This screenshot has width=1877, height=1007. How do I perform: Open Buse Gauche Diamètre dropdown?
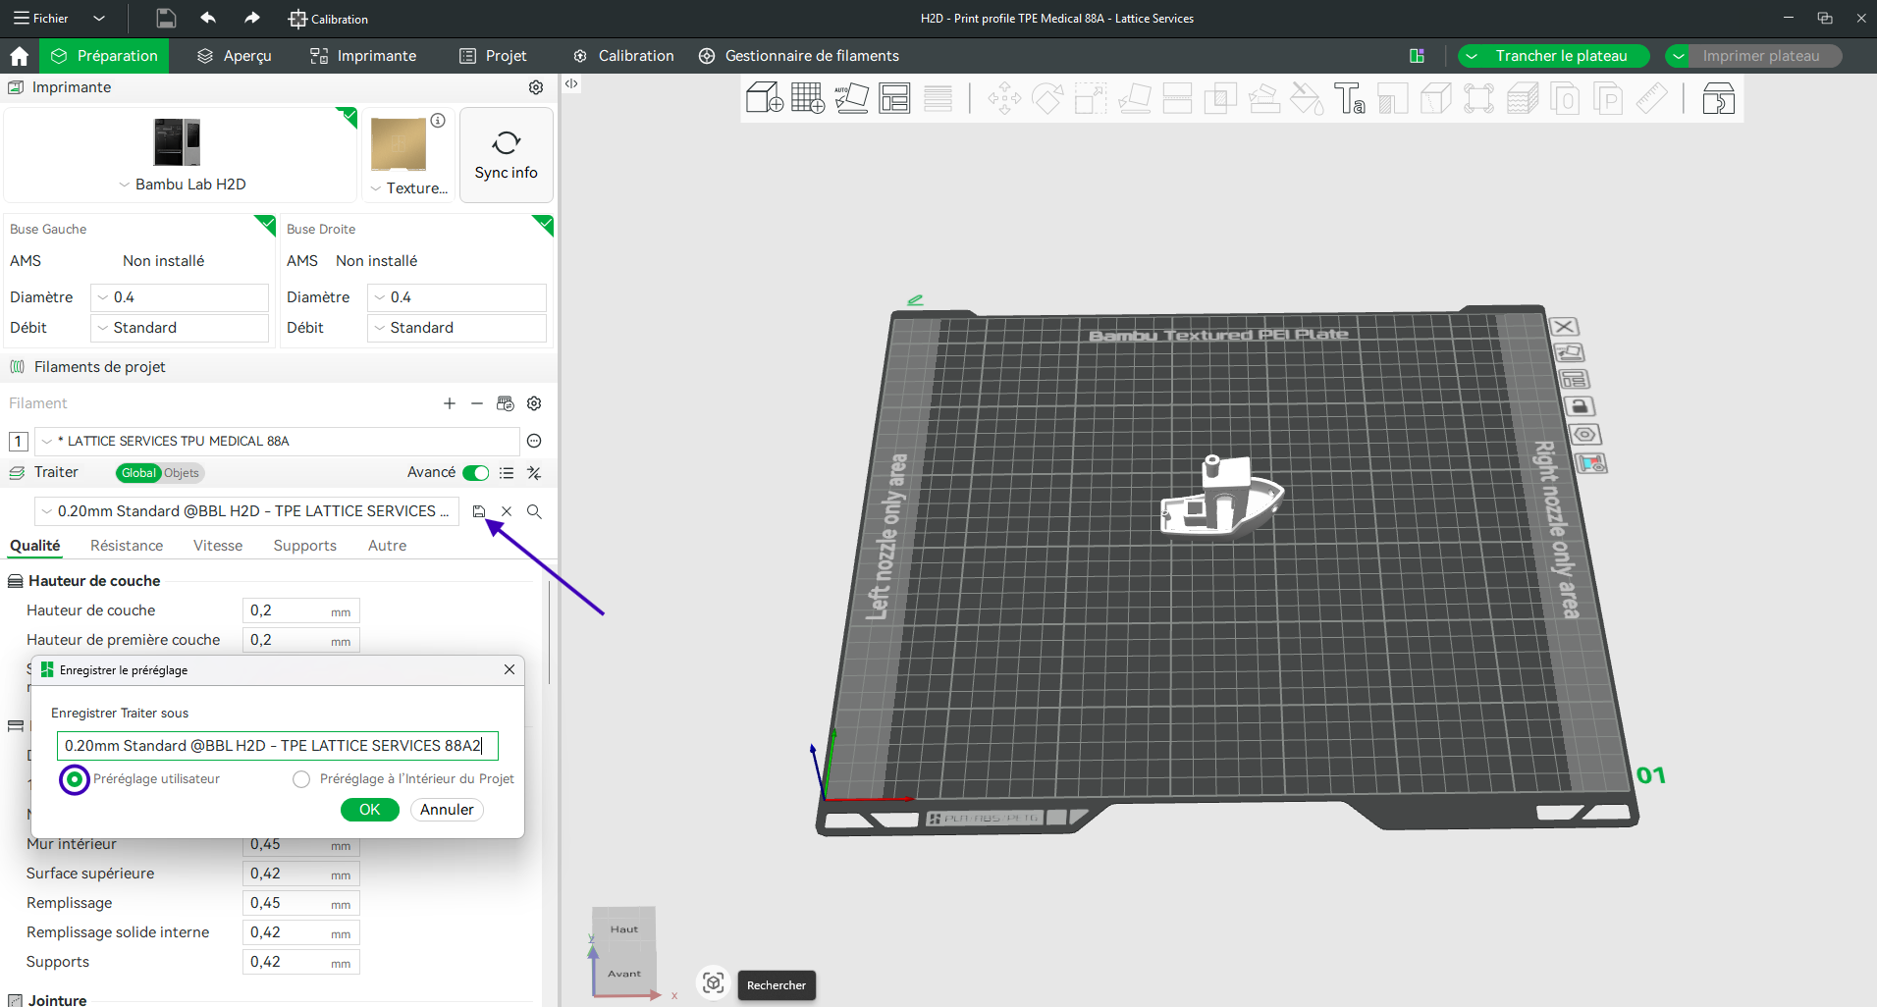pos(180,297)
